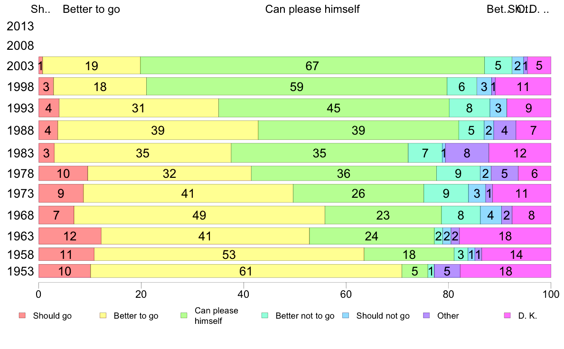Select the green Can please himself legend swatch
Screen dimensions: 564x349
[x=184, y=316]
